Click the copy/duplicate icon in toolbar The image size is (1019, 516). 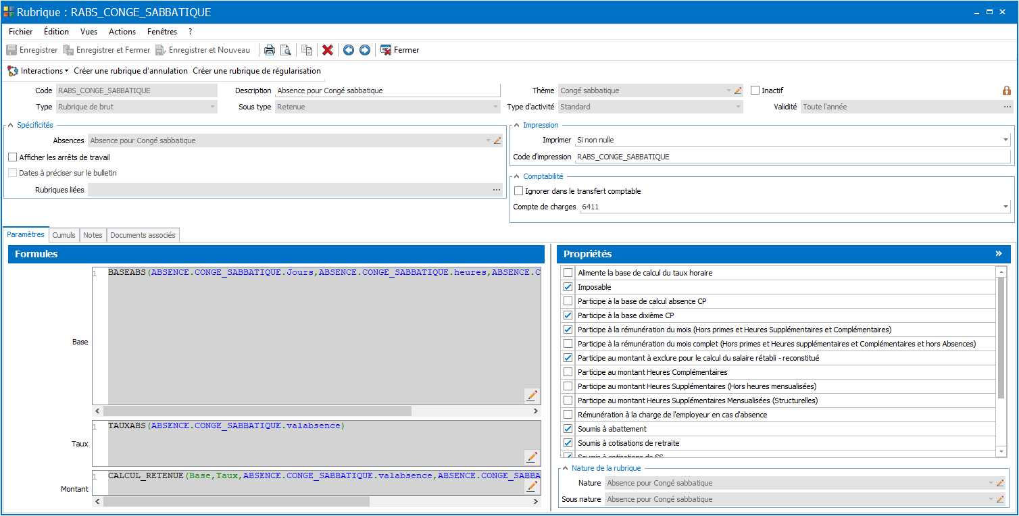[307, 50]
